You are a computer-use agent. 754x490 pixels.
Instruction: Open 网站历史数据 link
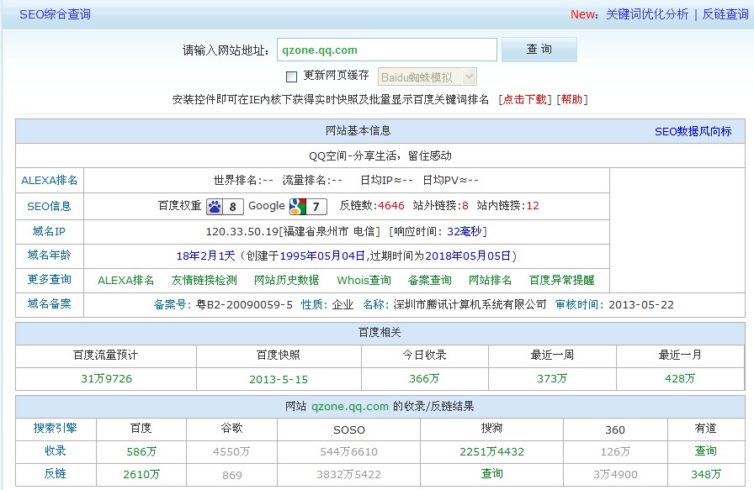point(287,280)
